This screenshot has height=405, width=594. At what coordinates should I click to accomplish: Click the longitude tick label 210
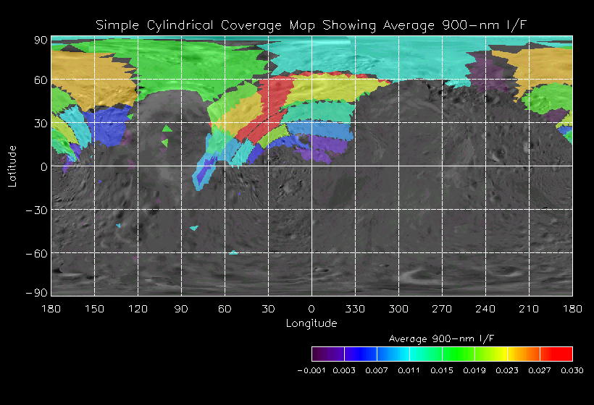point(529,309)
